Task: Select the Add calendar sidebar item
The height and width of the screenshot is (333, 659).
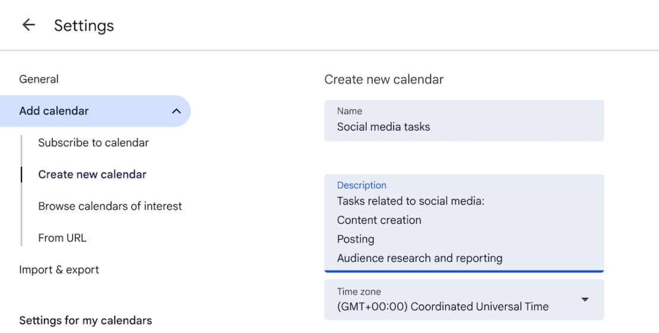Action: 54,111
